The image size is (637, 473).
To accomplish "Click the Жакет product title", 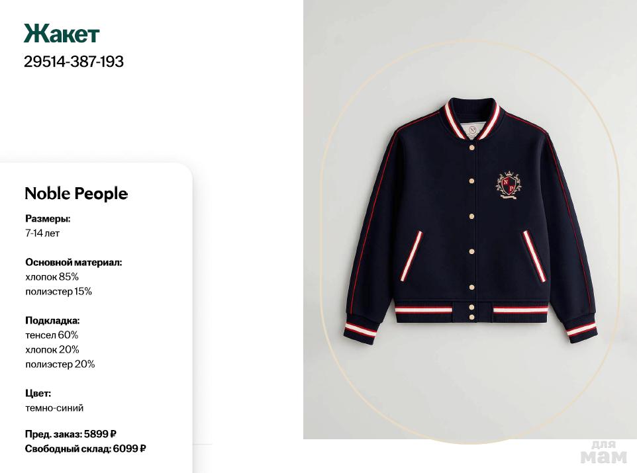I will pyautogui.click(x=62, y=34).
